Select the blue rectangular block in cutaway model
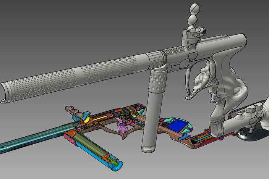The height and width of the screenshot is (179, 269). [x=177, y=126]
